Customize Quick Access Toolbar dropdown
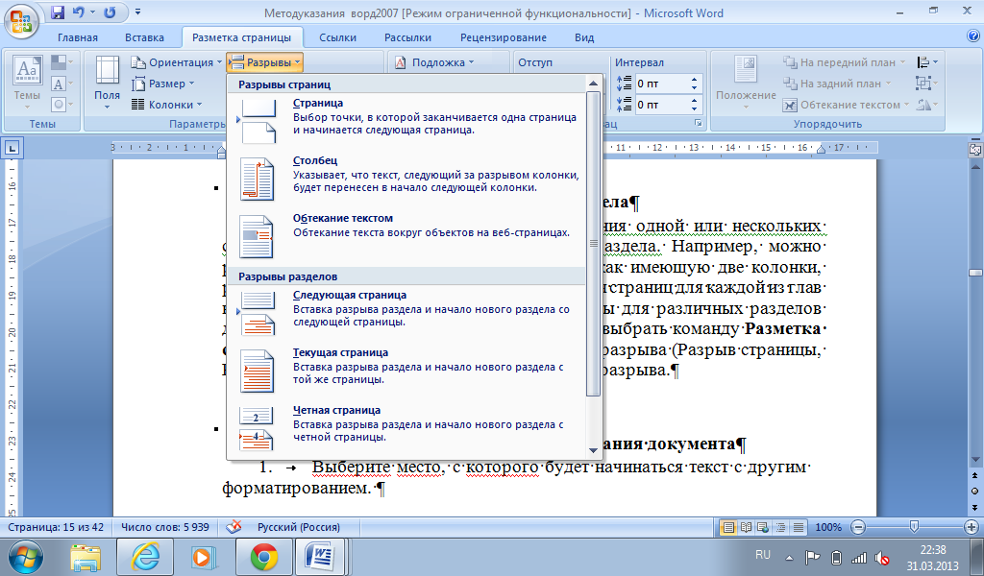 pyautogui.click(x=138, y=12)
